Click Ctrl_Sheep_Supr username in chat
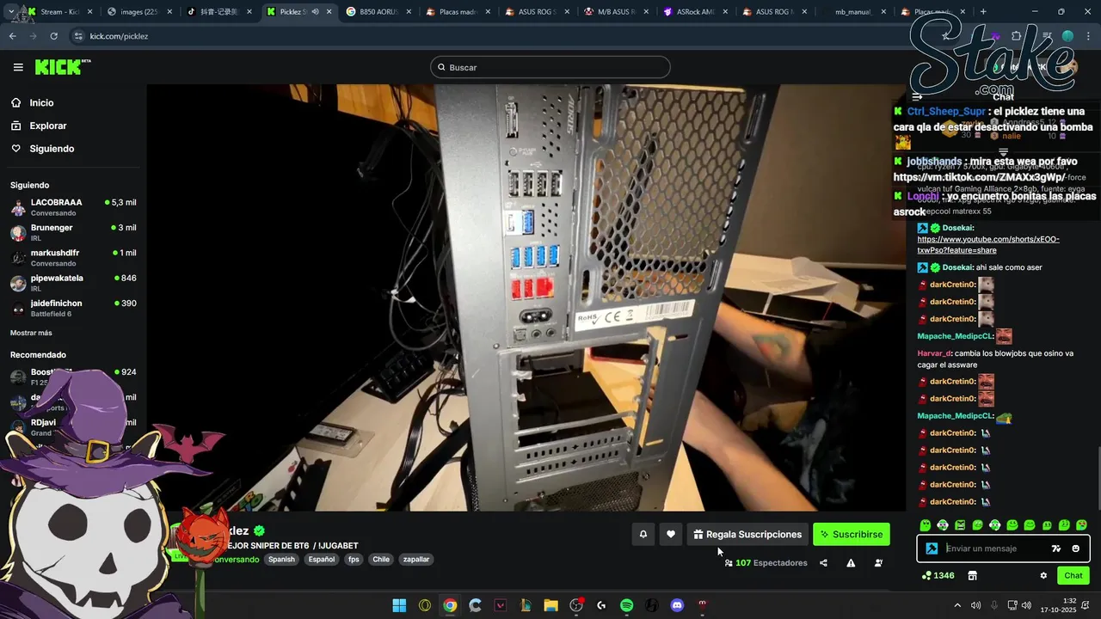The image size is (1101, 619). 946,112
